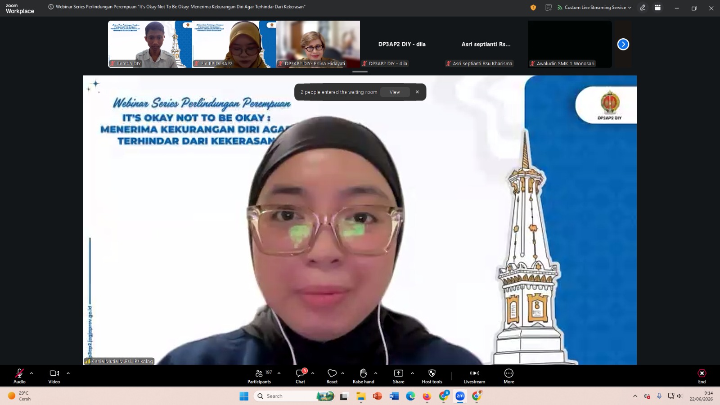Show next page of participant thumbnails
Image resolution: width=720 pixels, height=405 pixels.
point(623,44)
